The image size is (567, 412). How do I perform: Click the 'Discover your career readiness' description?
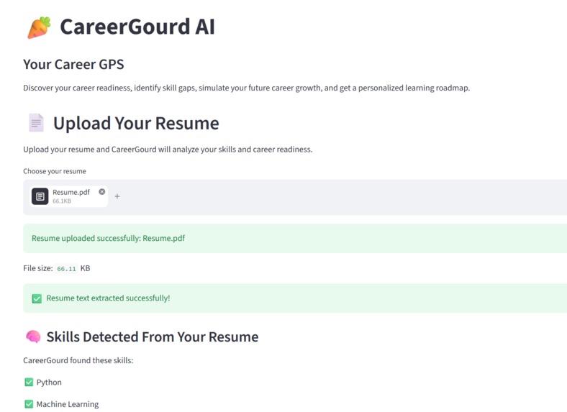coord(247,88)
